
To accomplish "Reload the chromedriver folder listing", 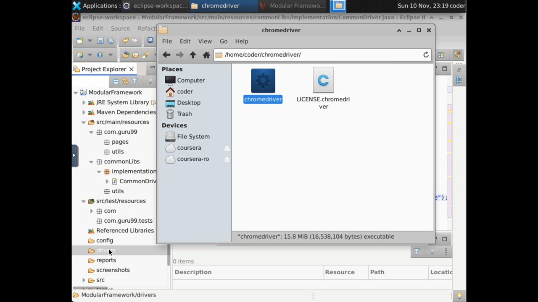I will [426, 55].
